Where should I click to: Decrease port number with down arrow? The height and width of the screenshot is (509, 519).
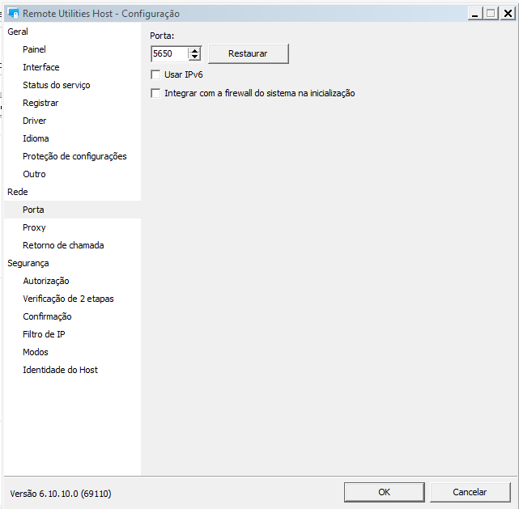[194, 57]
